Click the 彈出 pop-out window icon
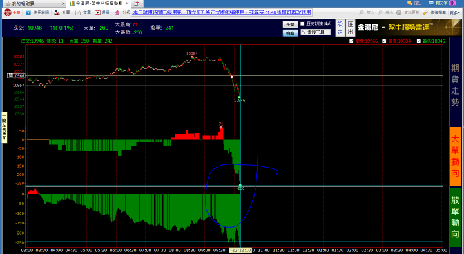 click(410, 3)
